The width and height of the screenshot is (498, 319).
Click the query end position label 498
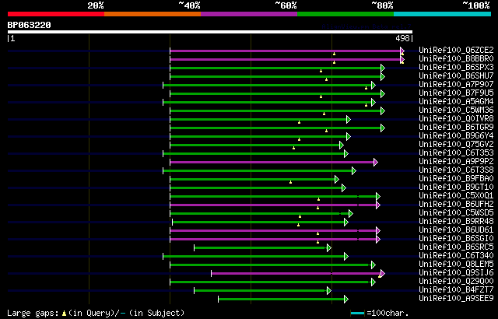[x=402, y=38]
